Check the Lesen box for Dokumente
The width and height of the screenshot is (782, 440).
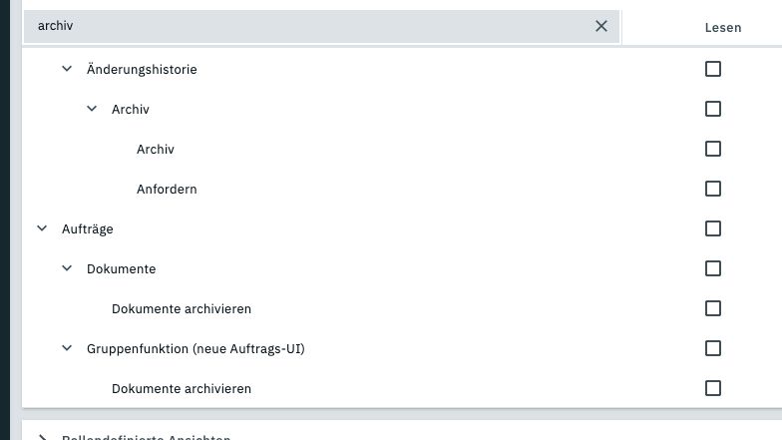[712, 268]
